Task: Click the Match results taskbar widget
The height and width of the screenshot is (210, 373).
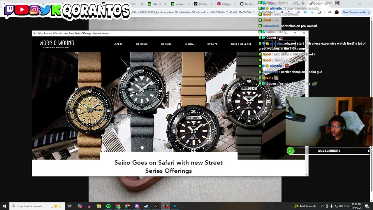Action: click(x=305, y=206)
